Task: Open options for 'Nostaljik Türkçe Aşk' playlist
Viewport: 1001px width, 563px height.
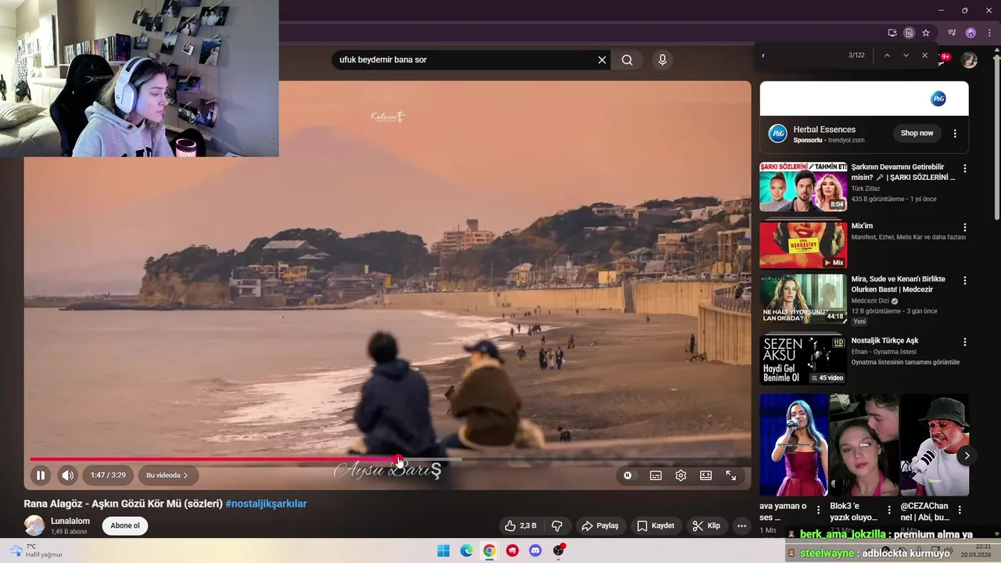Action: [964, 342]
